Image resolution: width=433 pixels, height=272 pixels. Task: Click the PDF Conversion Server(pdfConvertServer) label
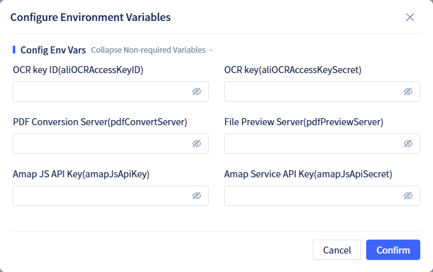100,122
